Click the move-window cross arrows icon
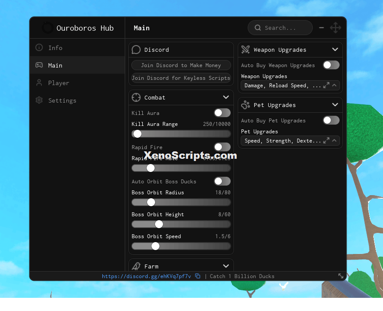 point(336,28)
